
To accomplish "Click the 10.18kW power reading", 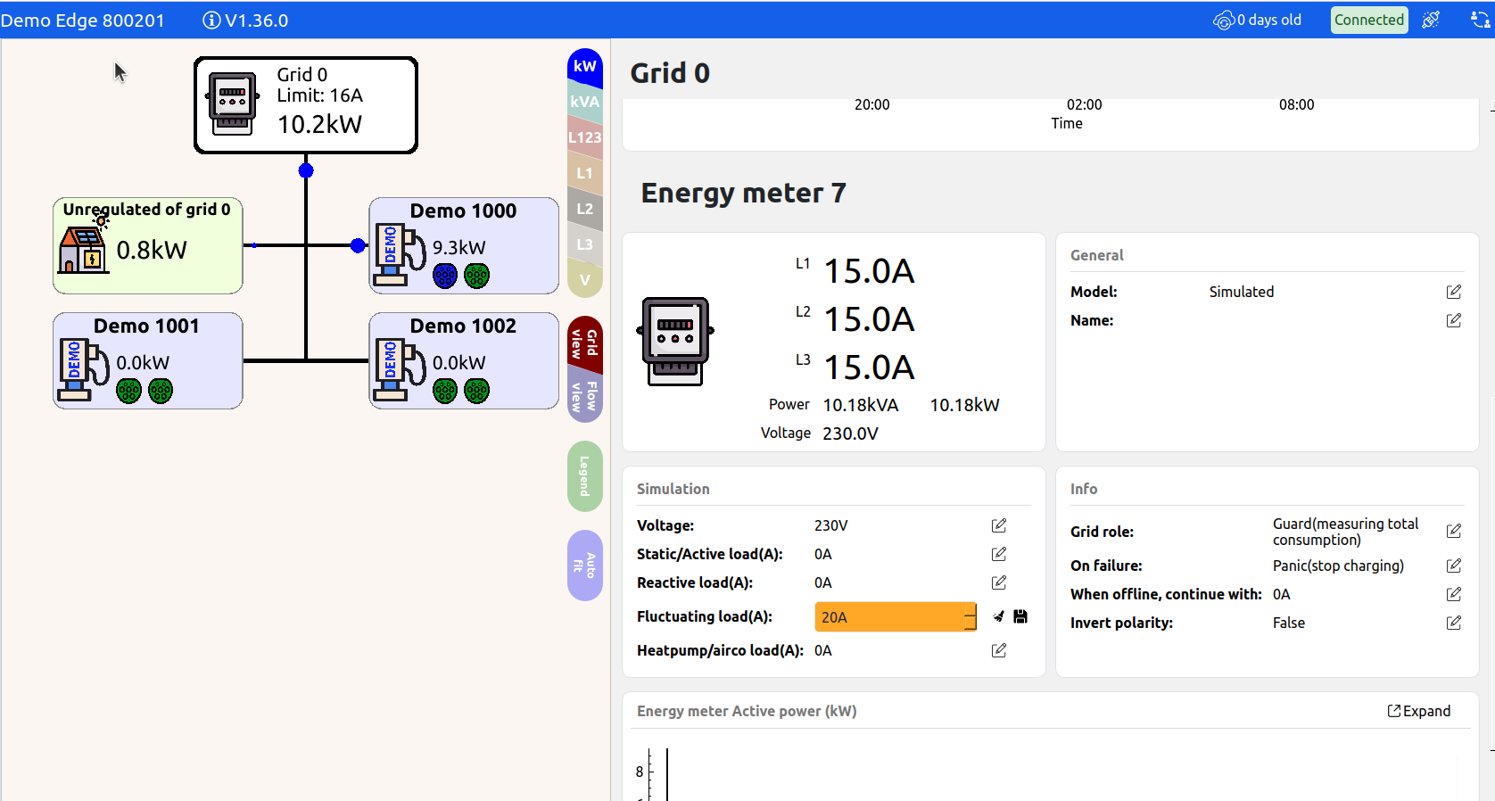I will click(x=964, y=405).
